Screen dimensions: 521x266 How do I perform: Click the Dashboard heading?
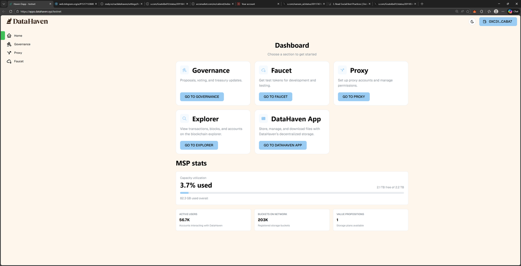[x=292, y=45]
